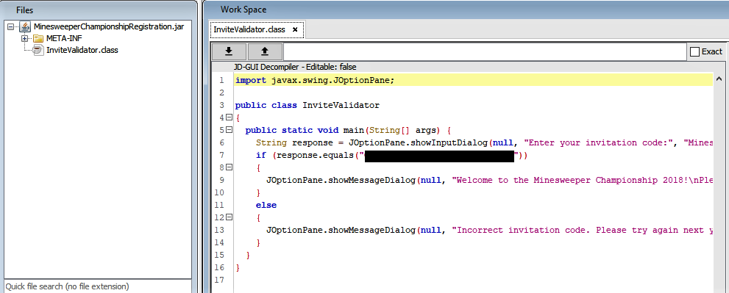Screen dimensions: 729x293
Task: Click the 'Incorrect invitation code' code line
Action: 489,230
